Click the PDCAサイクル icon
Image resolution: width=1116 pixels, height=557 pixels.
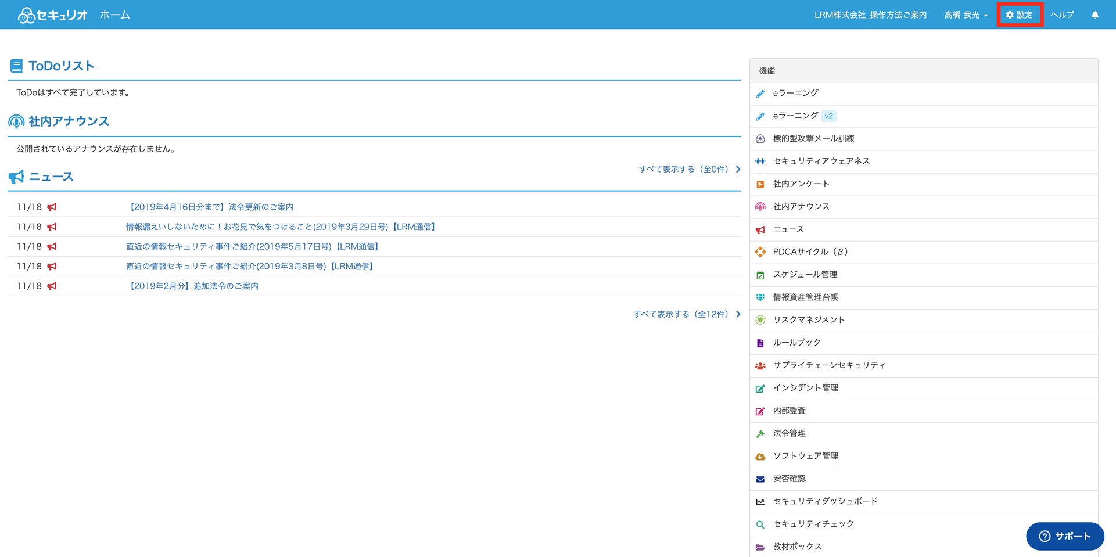pos(760,252)
